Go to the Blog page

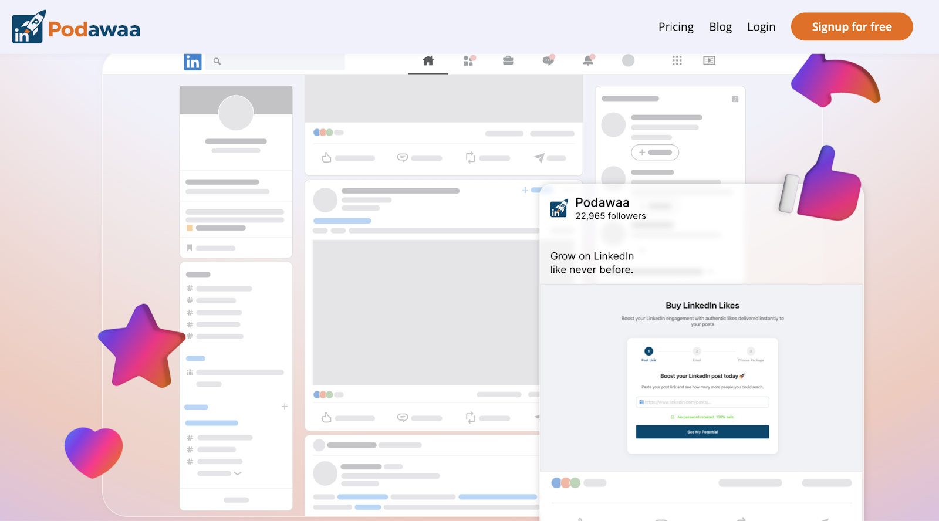point(720,27)
